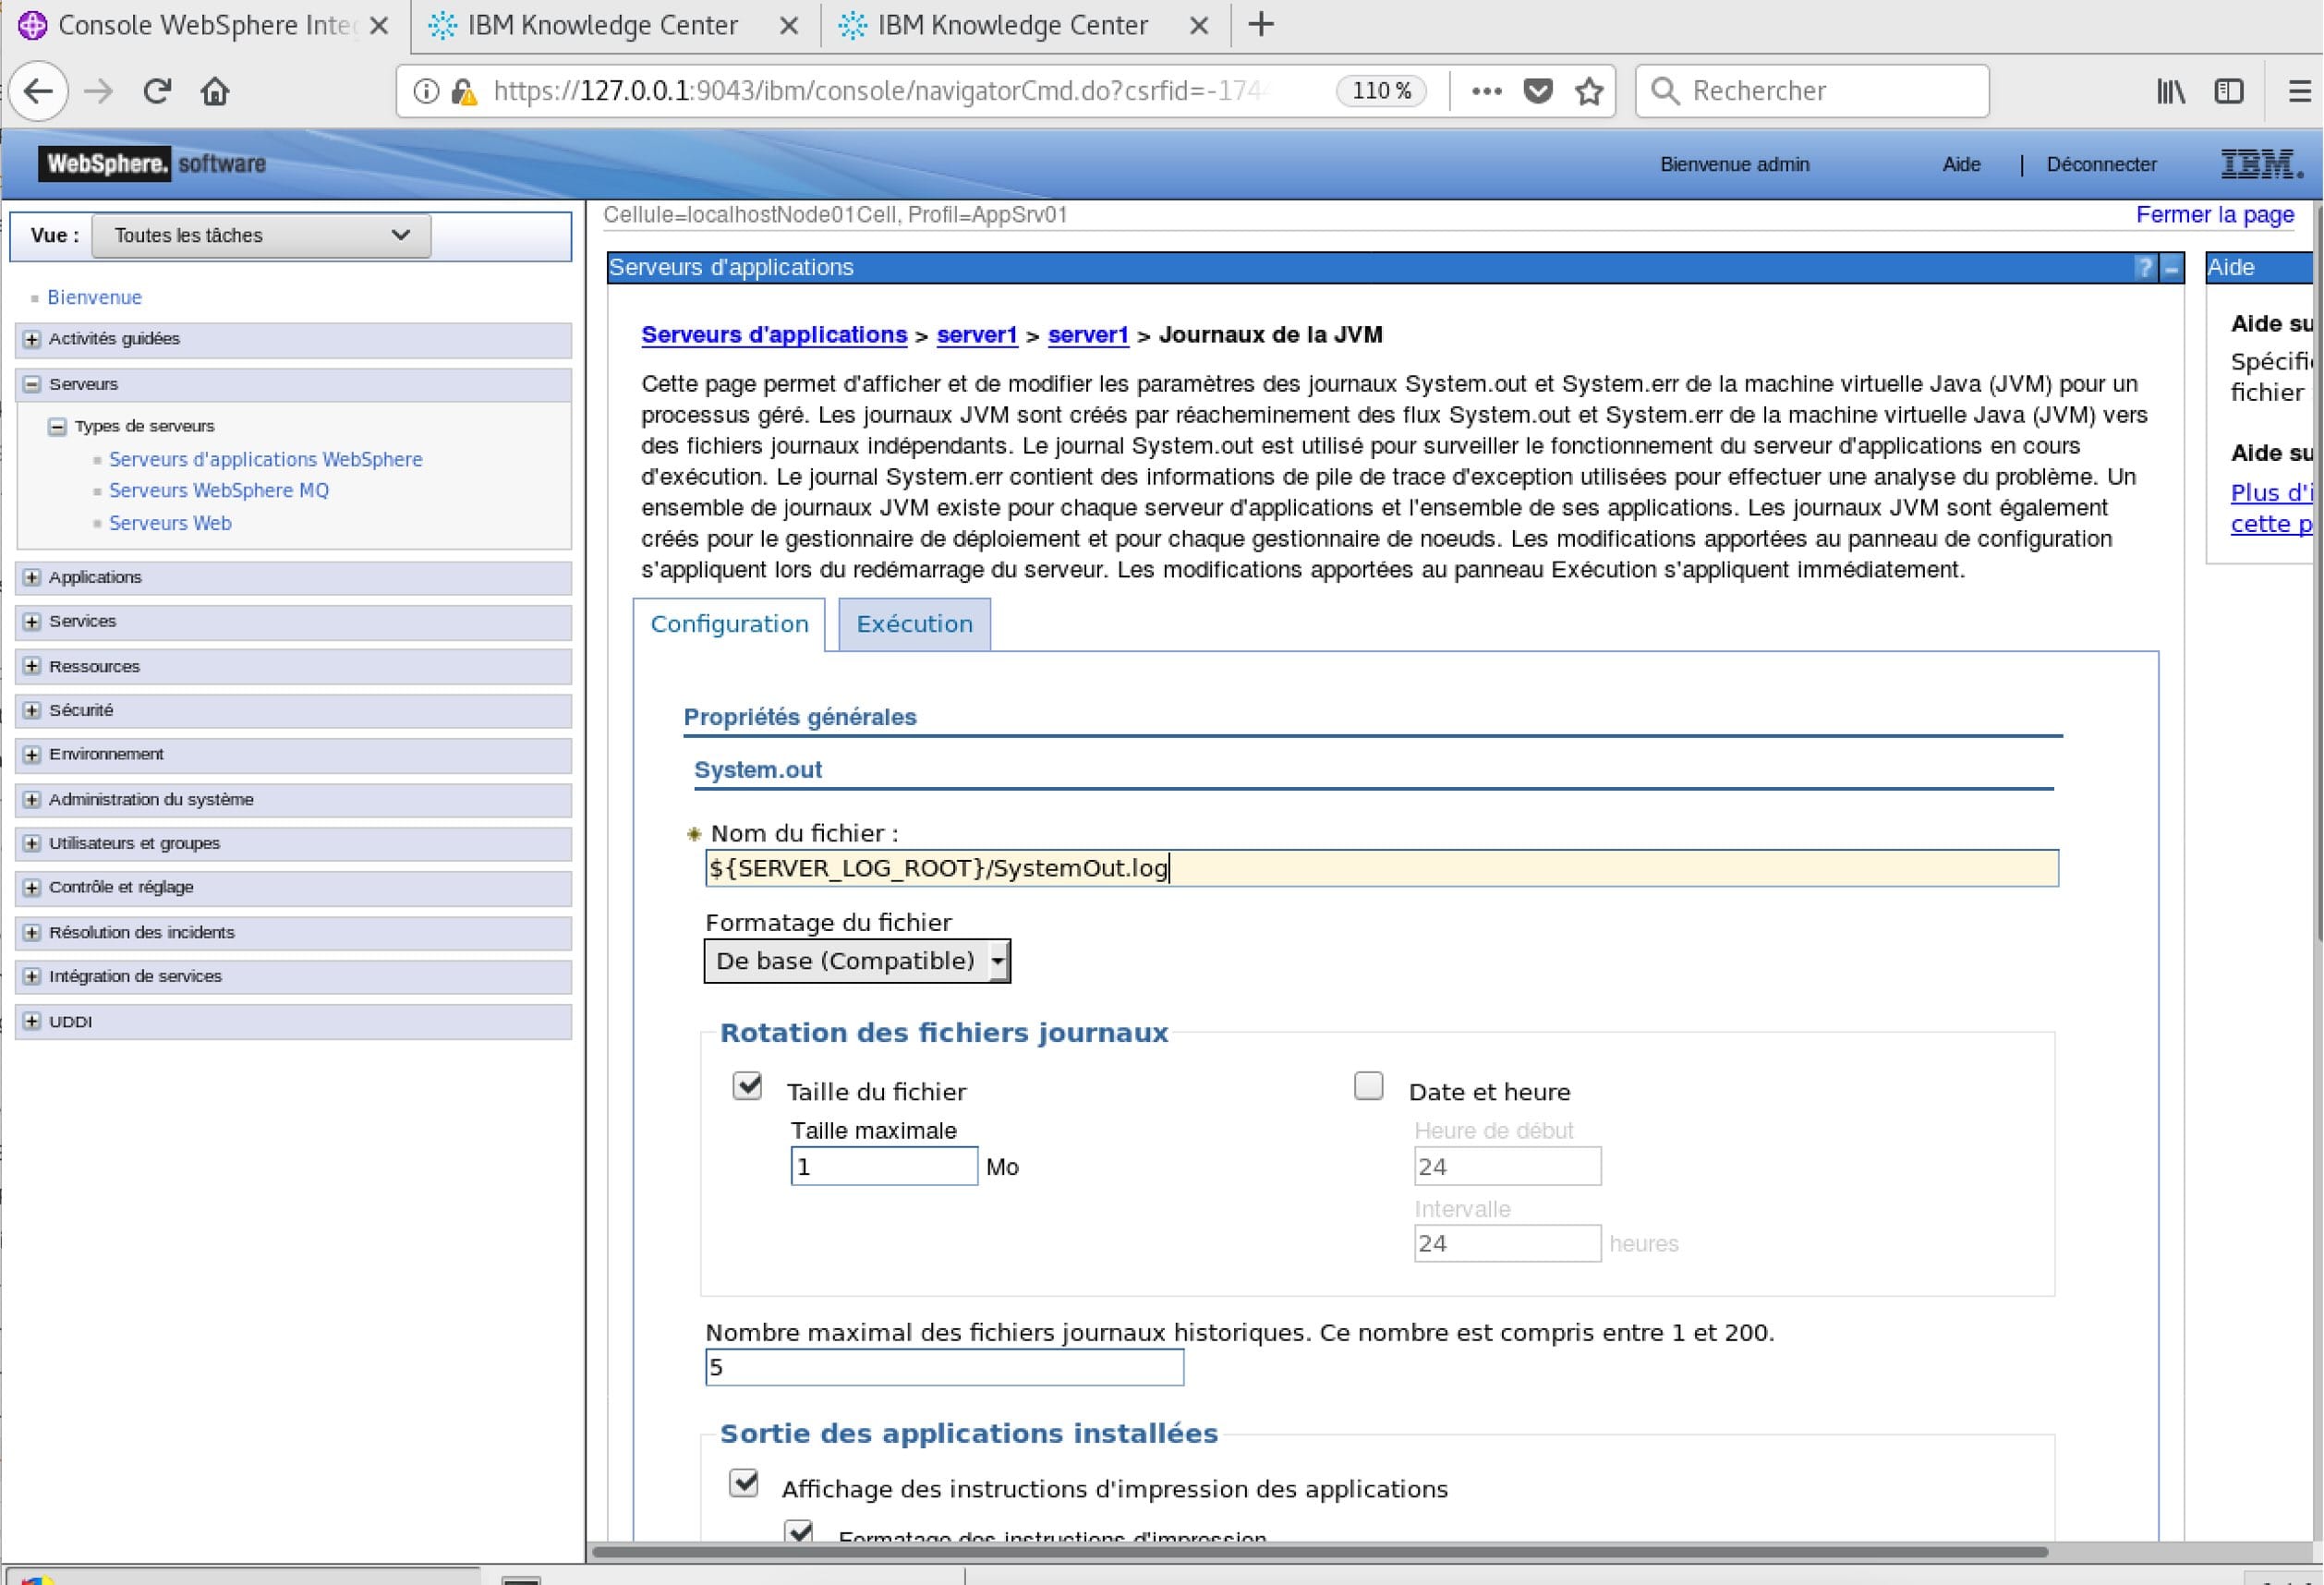Viewport: 2324px width, 1585px height.
Task: Click the help question mark on Serveurs d'applications panel
Action: point(2143,268)
